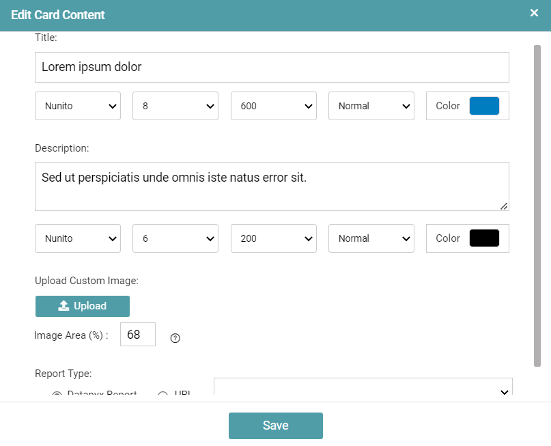Click inside the Description text area
This screenshot has height=446, width=551.
pyautogui.click(x=272, y=186)
